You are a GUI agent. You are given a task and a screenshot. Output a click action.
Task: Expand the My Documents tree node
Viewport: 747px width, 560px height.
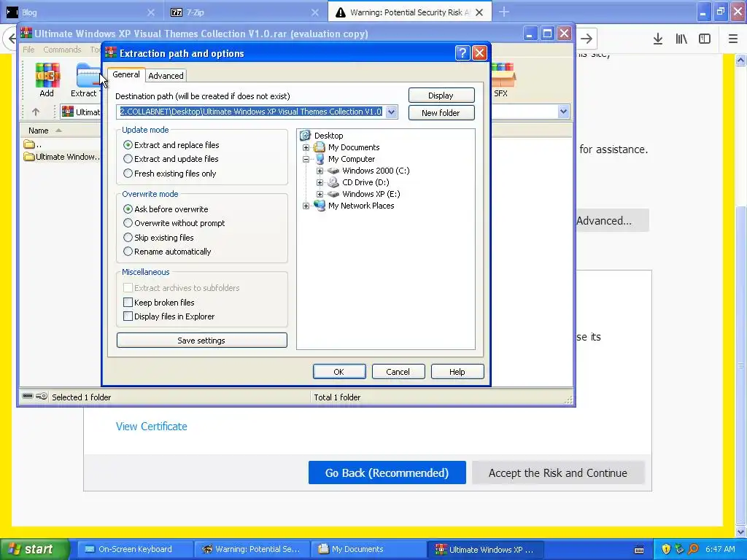tap(306, 147)
